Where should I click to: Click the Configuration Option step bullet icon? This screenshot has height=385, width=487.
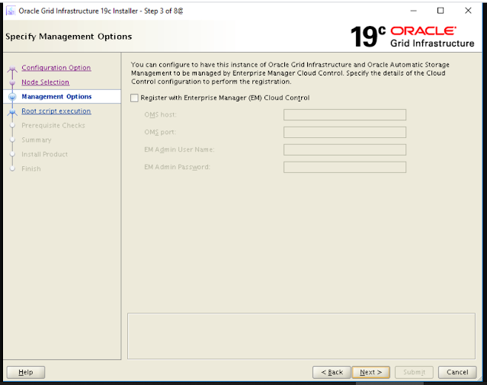[12, 69]
